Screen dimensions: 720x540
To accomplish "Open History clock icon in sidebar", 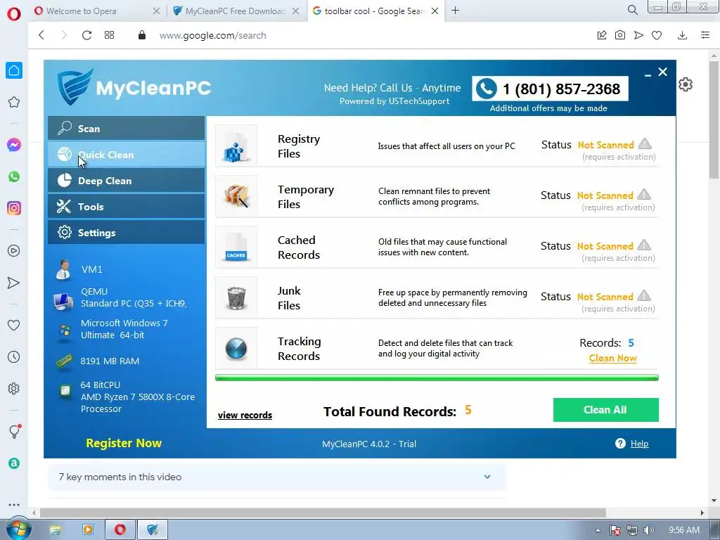I will click(x=14, y=356).
